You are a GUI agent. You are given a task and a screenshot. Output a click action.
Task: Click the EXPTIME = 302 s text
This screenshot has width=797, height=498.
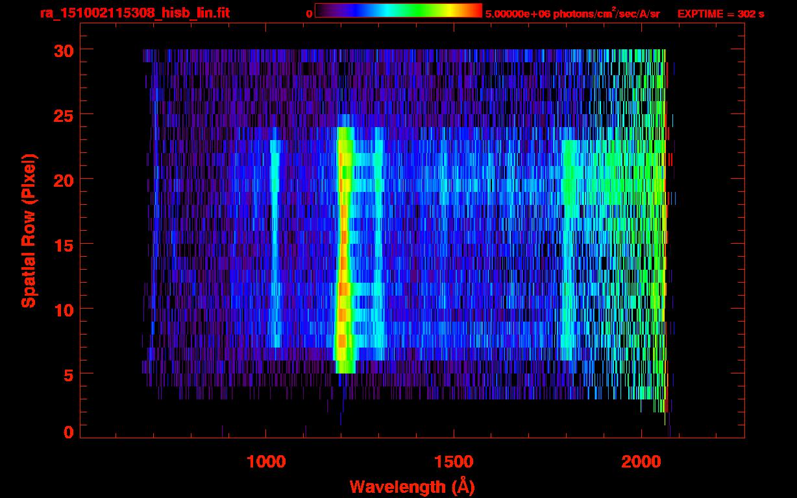720,14
